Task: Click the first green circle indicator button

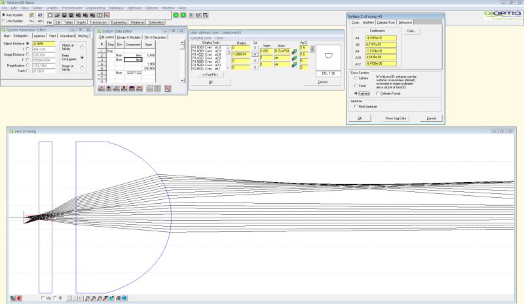Action: (176, 15)
